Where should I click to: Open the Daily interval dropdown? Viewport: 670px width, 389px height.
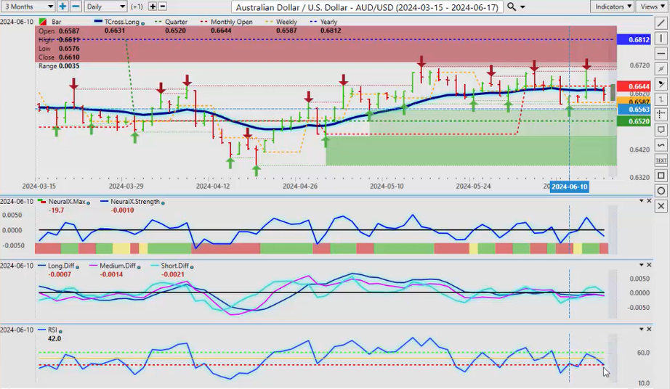click(x=104, y=7)
